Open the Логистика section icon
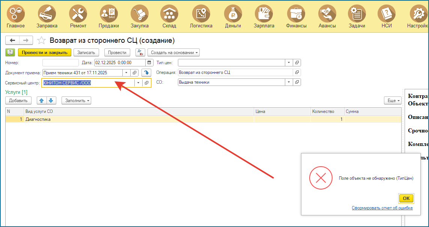Viewport: 429px width, 227px height. tap(201, 14)
